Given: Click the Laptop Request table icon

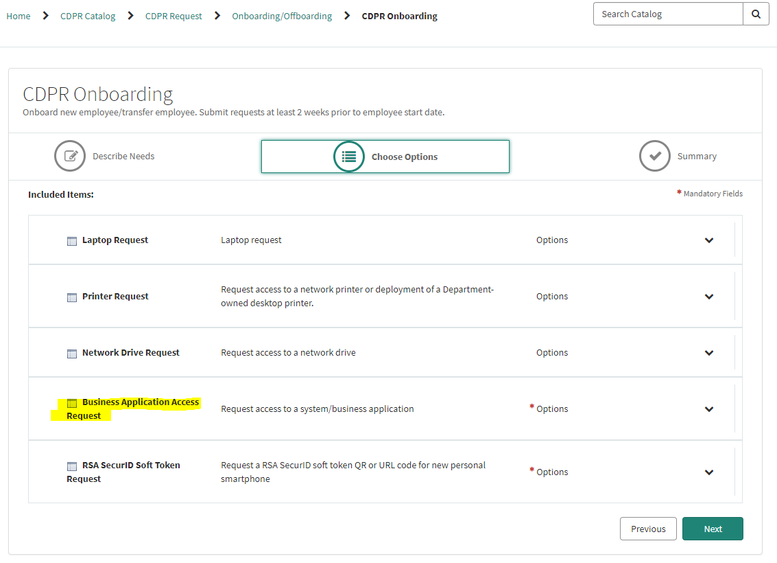Looking at the screenshot, I should pyautogui.click(x=72, y=241).
